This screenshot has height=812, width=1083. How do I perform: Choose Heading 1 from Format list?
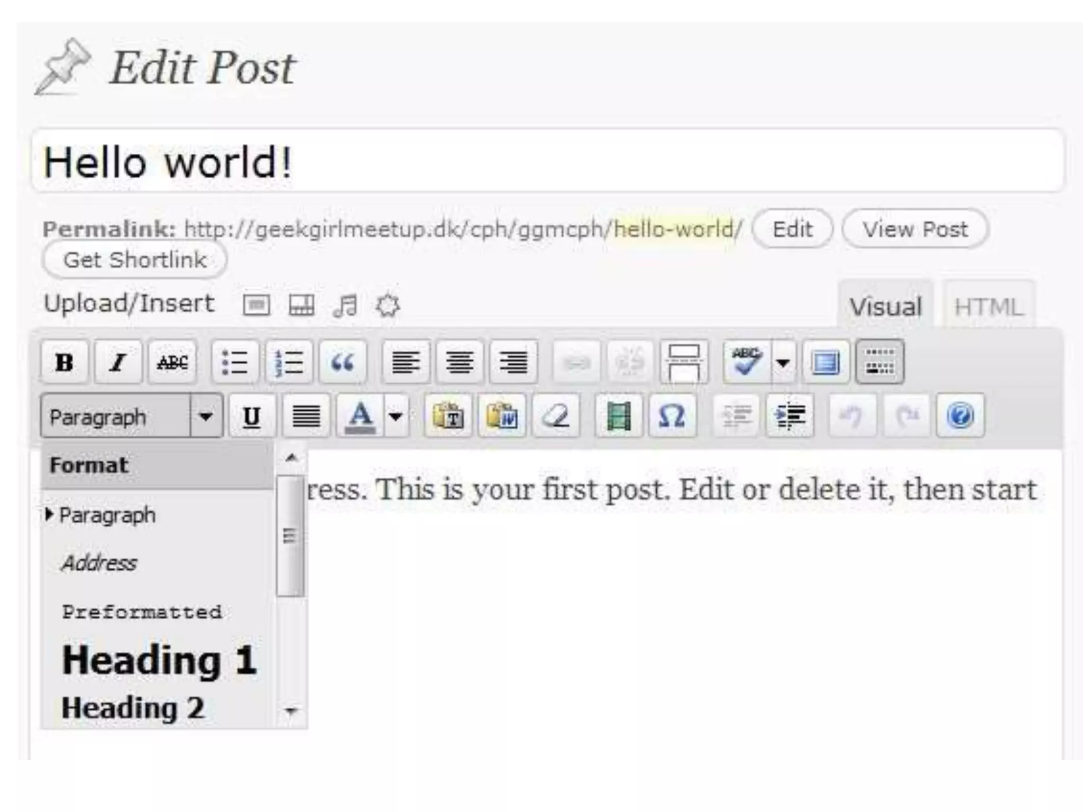[159, 661]
